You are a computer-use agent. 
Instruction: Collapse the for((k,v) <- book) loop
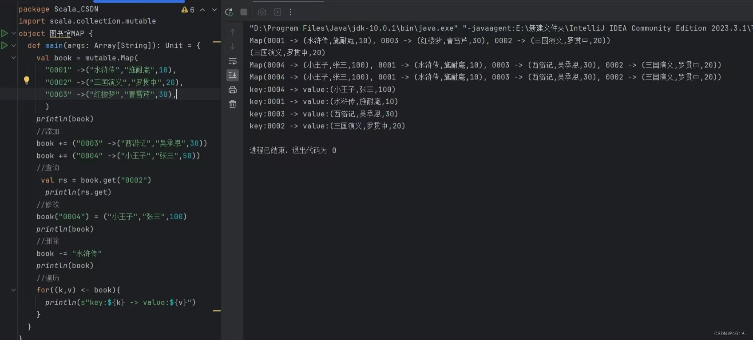click(x=14, y=290)
